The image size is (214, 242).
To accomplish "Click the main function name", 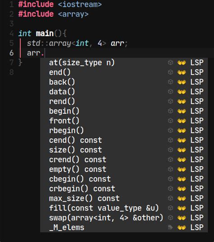I will click(x=45, y=33).
